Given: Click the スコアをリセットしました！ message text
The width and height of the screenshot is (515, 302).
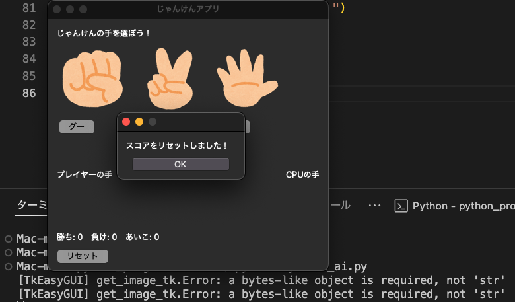Looking at the screenshot, I should (x=177, y=145).
